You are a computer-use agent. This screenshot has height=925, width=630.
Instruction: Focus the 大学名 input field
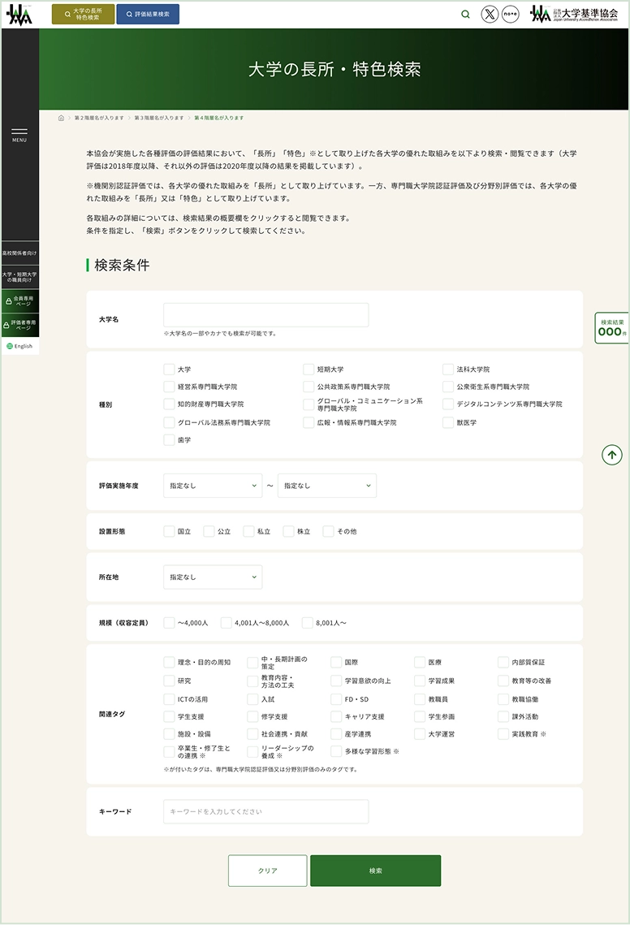click(x=266, y=315)
